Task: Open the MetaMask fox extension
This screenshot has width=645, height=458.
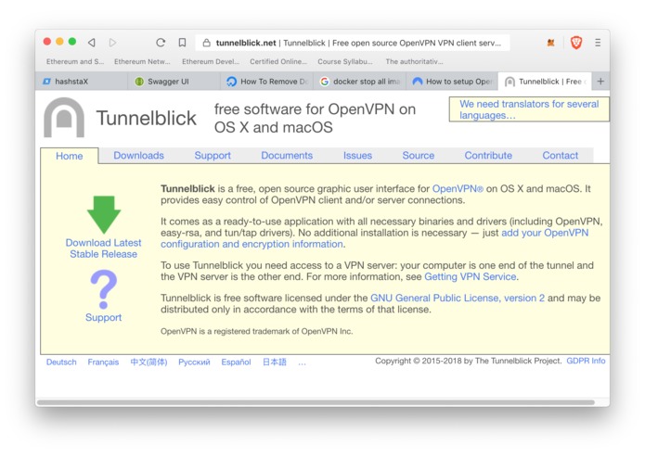Action: tap(550, 43)
